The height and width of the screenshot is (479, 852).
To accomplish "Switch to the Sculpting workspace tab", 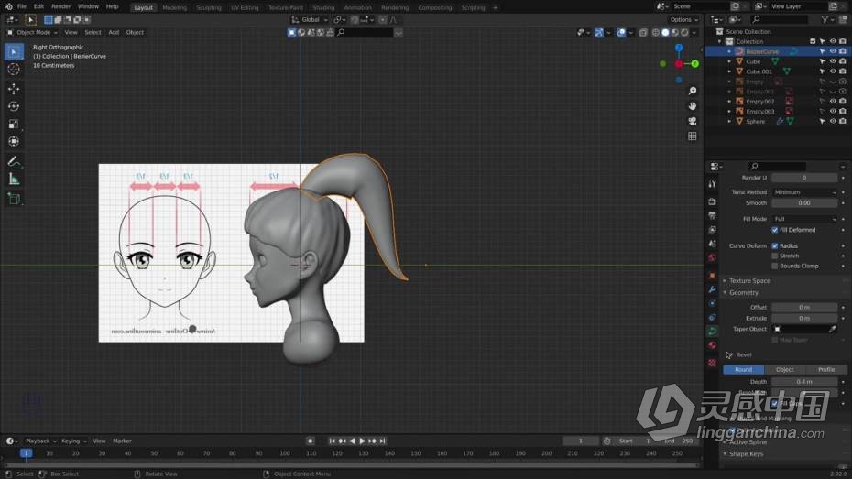I will (209, 7).
